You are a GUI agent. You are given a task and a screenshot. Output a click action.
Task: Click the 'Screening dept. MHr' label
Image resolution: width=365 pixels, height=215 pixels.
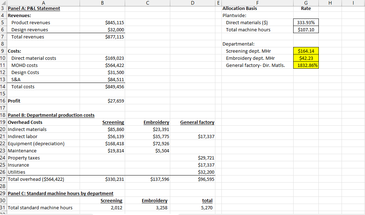(x=248, y=51)
